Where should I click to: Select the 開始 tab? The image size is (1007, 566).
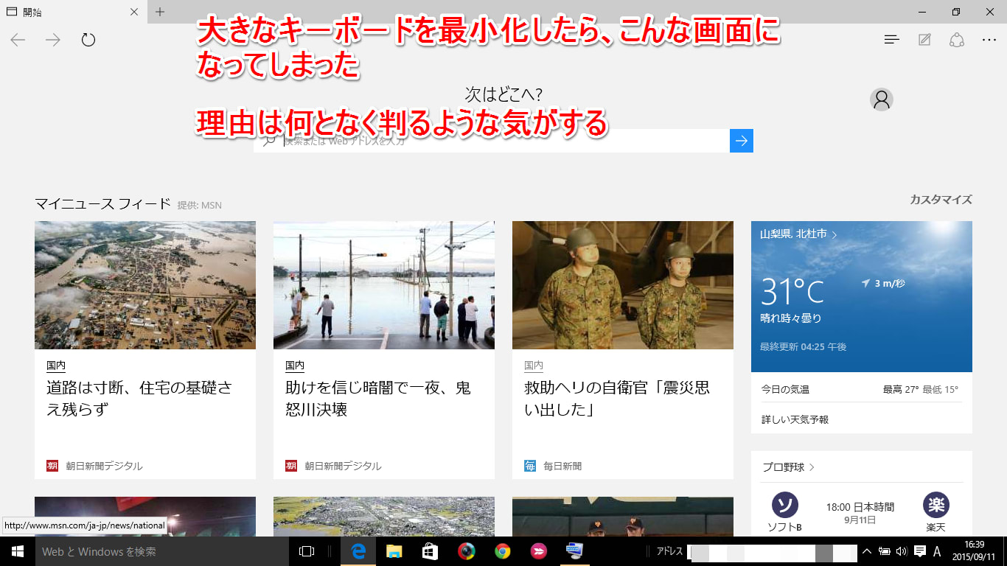pos(66,12)
